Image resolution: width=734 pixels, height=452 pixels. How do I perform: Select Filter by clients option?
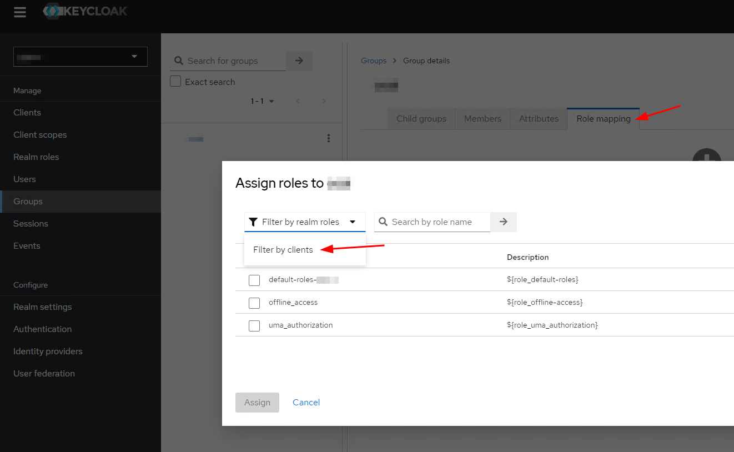[x=283, y=250]
